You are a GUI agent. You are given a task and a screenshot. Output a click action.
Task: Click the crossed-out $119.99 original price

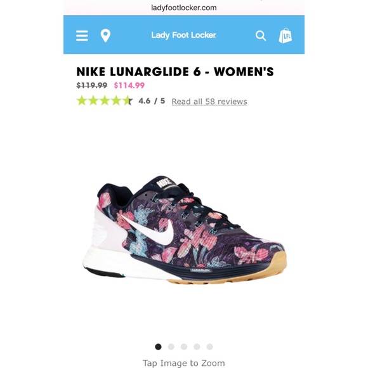[x=92, y=86]
